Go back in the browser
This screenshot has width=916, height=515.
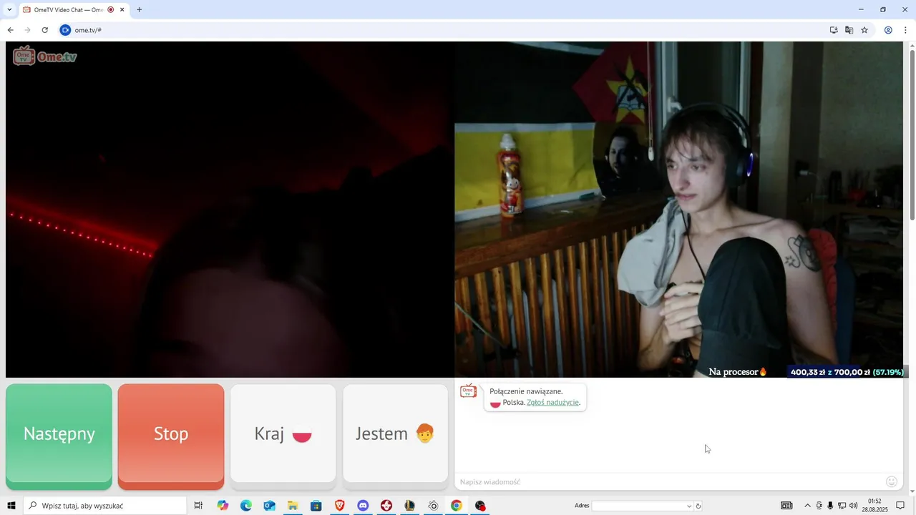point(10,30)
